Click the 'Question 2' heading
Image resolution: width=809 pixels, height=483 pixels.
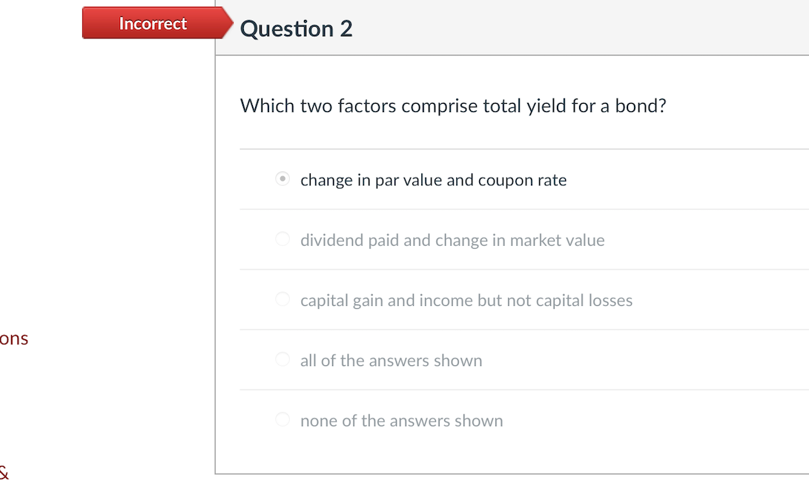(x=296, y=28)
